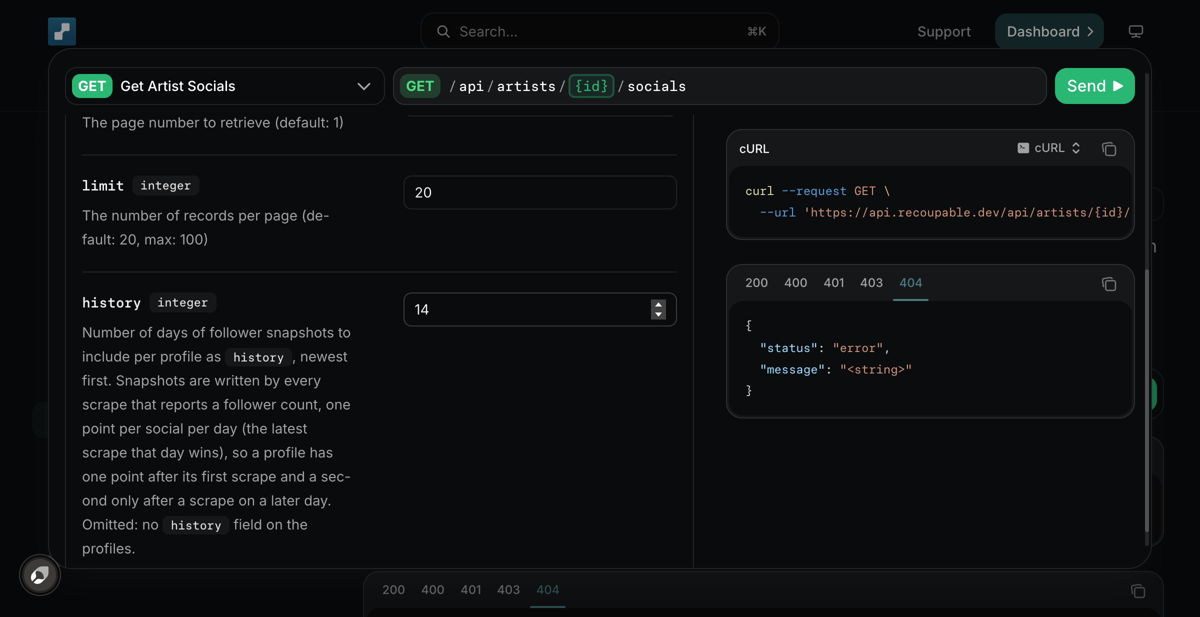Open the Get Artist Socials endpoint dropdown
This screenshot has width=1200, height=617.
pyautogui.click(x=225, y=86)
